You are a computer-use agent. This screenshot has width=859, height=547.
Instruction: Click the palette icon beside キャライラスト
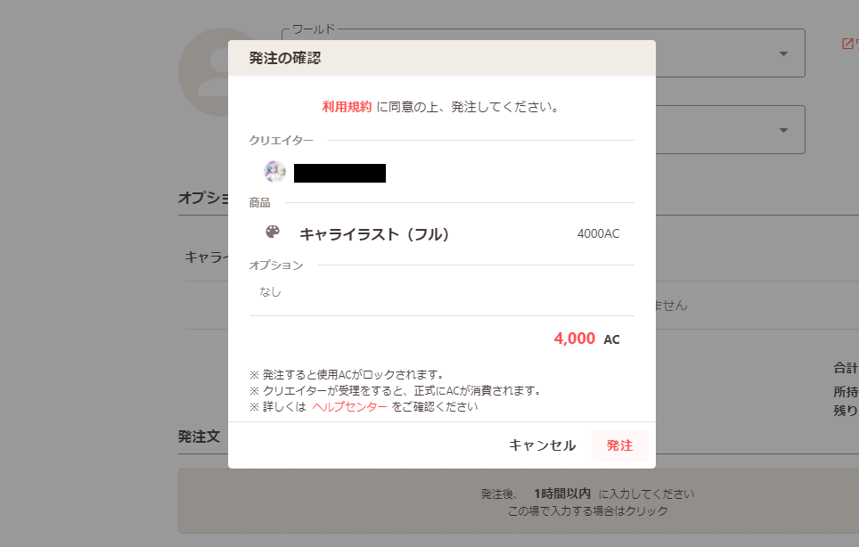[x=273, y=233]
